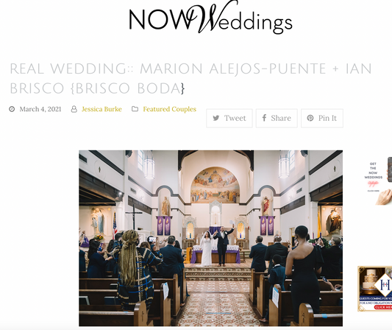Click the author person icon
This screenshot has width=392, height=330.
click(x=74, y=109)
